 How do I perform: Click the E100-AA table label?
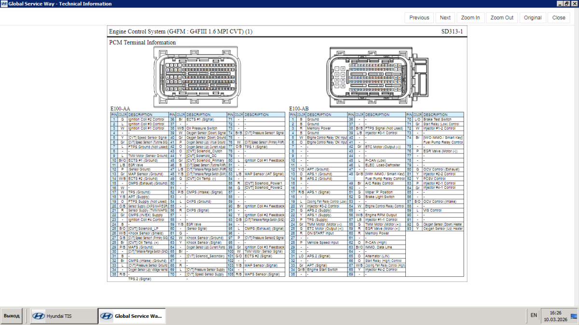(120, 109)
